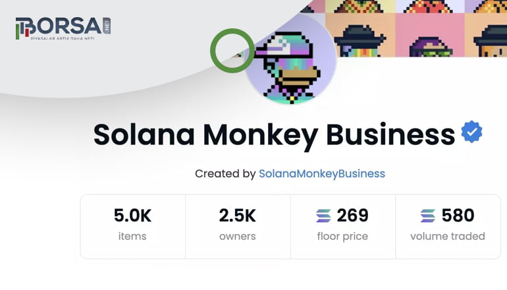Viewport: 507px width, 290px height.
Task: Click the blue verified checkmark badge
Action: pos(471,131)
